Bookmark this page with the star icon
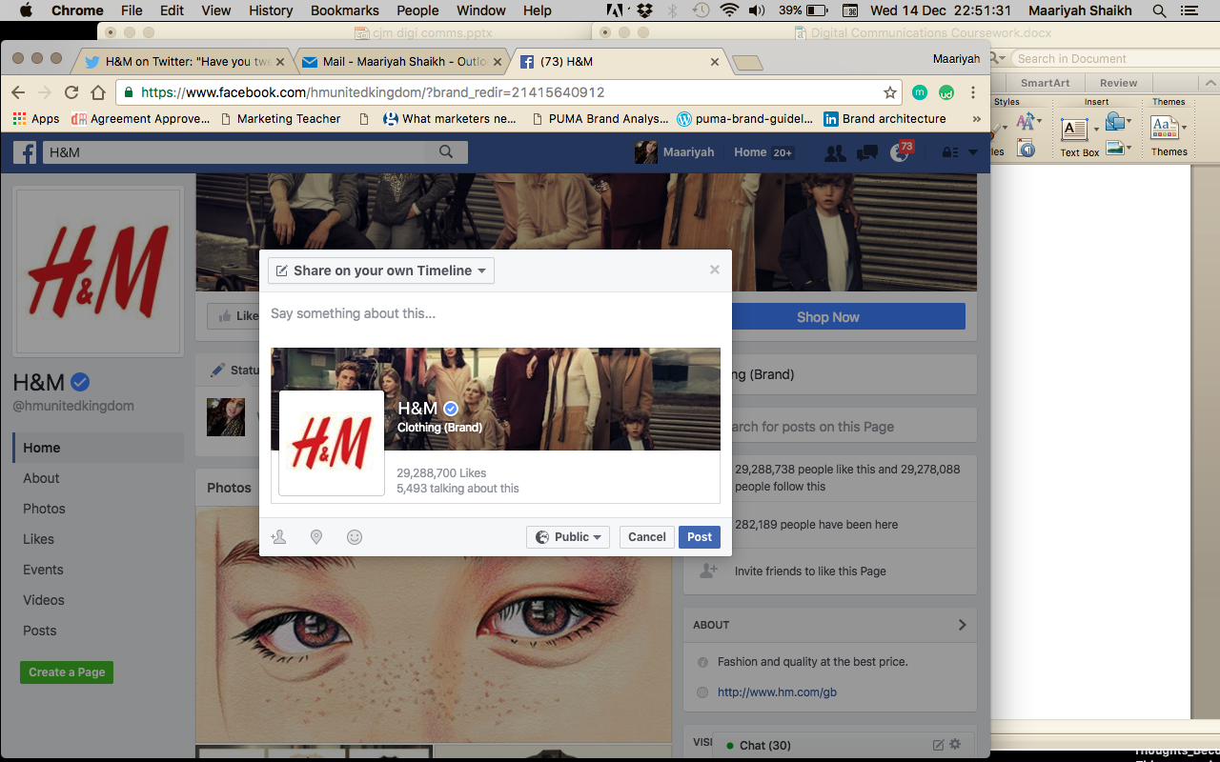The width and height of the screenshot is (1220, 762). (890, 92)
